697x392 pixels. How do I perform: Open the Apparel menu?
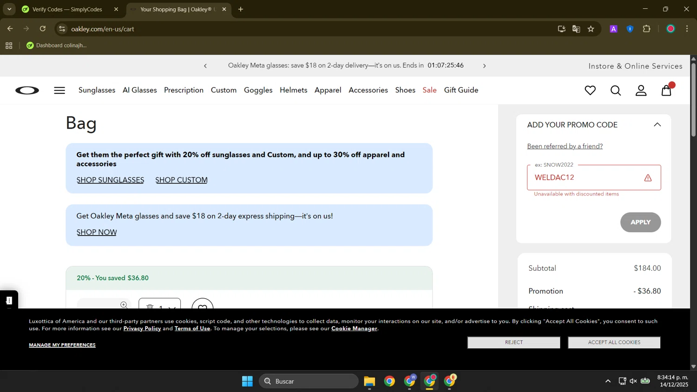[x=328, y=90]
